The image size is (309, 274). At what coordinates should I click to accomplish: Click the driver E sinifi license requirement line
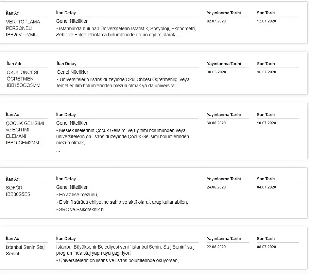coord(122,202)
